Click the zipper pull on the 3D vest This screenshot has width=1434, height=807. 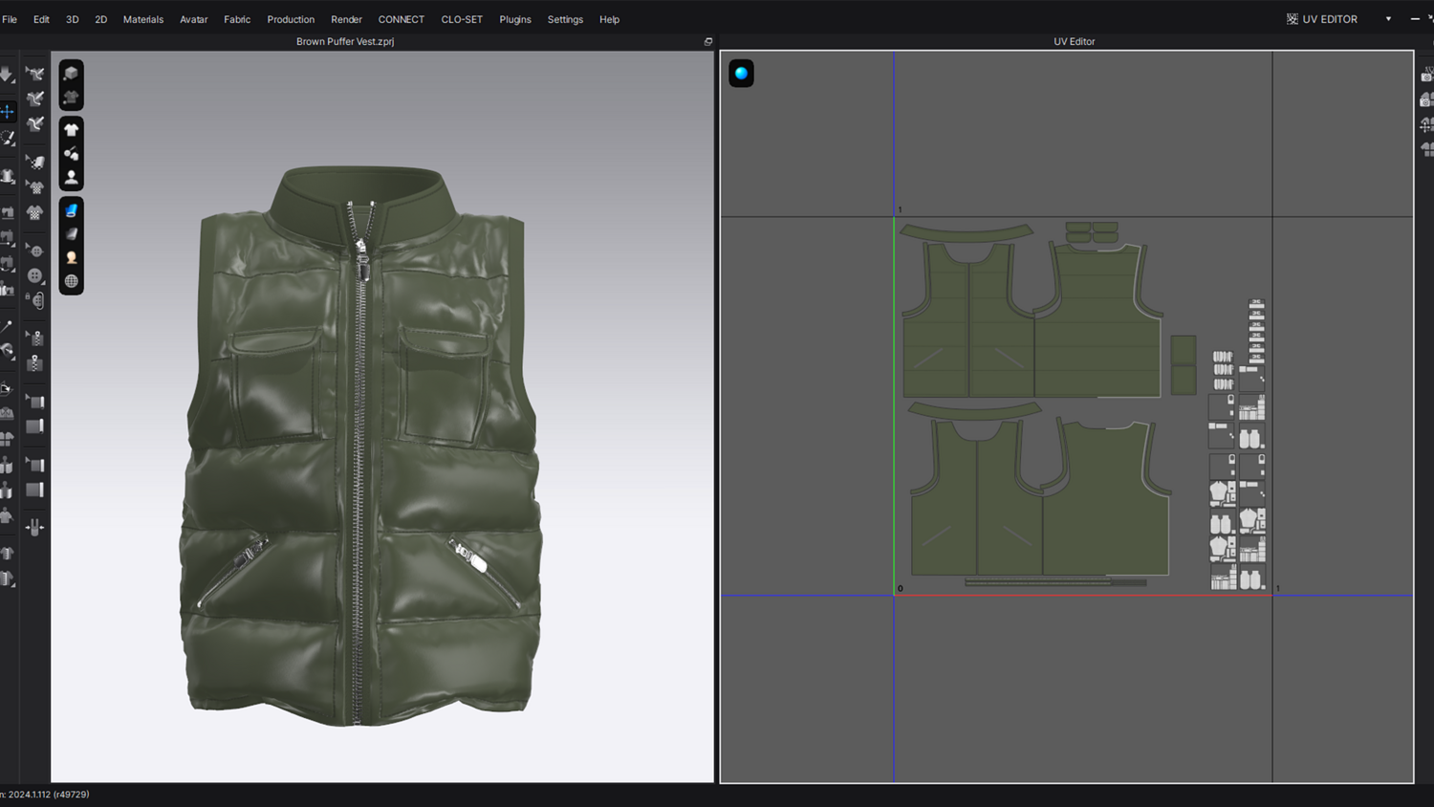pos(362,258)
